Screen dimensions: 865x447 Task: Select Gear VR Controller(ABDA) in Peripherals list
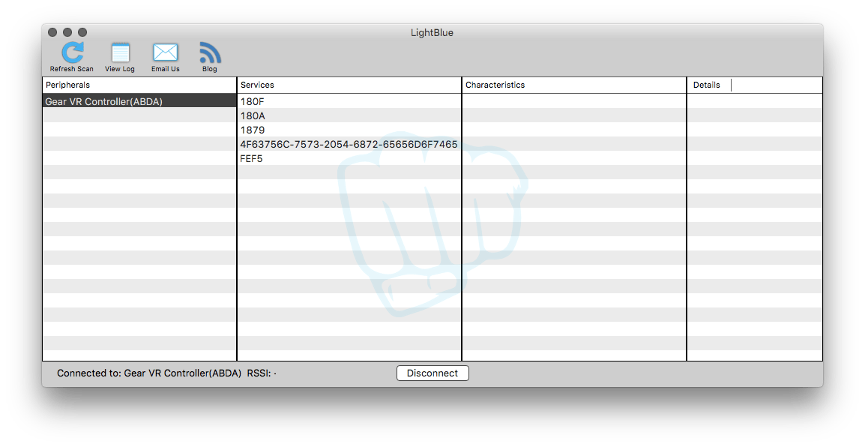point(103,101)
